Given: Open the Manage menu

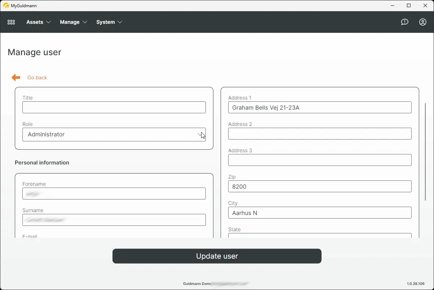Looking at the screenshot, I should tap(70, 22).
